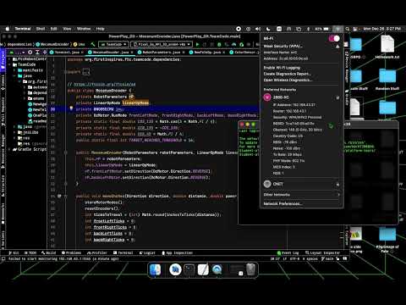
Task: Collapse the java folder in project tree
Action: 14,76
